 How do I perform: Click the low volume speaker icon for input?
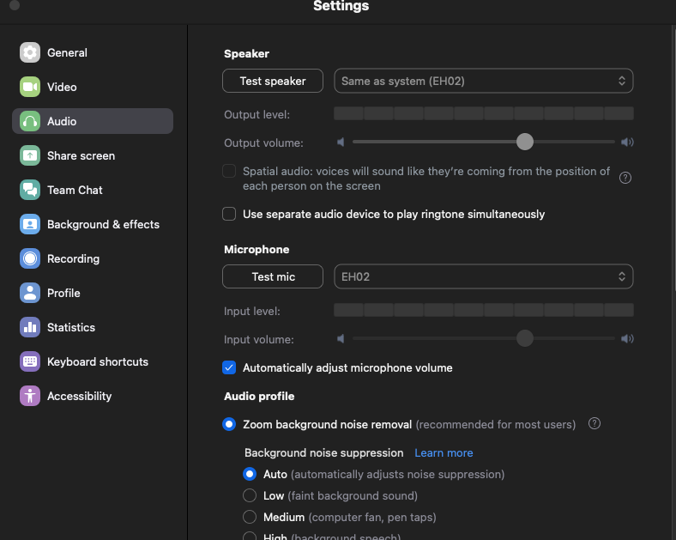(x=341, y=338)
